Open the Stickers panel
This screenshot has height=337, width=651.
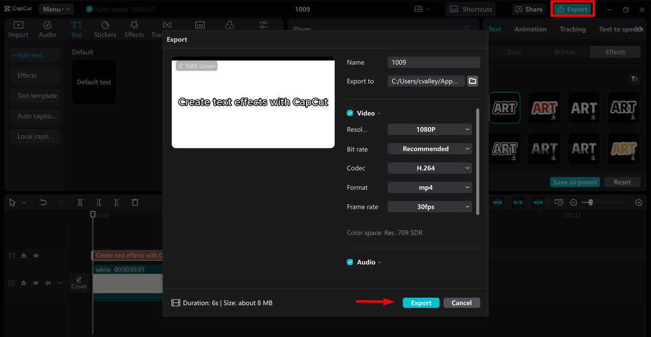tap(105, 29)
